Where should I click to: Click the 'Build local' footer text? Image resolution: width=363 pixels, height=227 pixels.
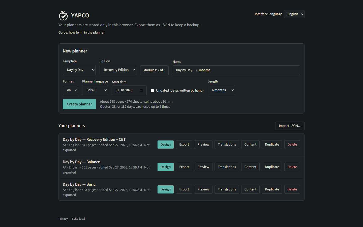coord(78,219)
